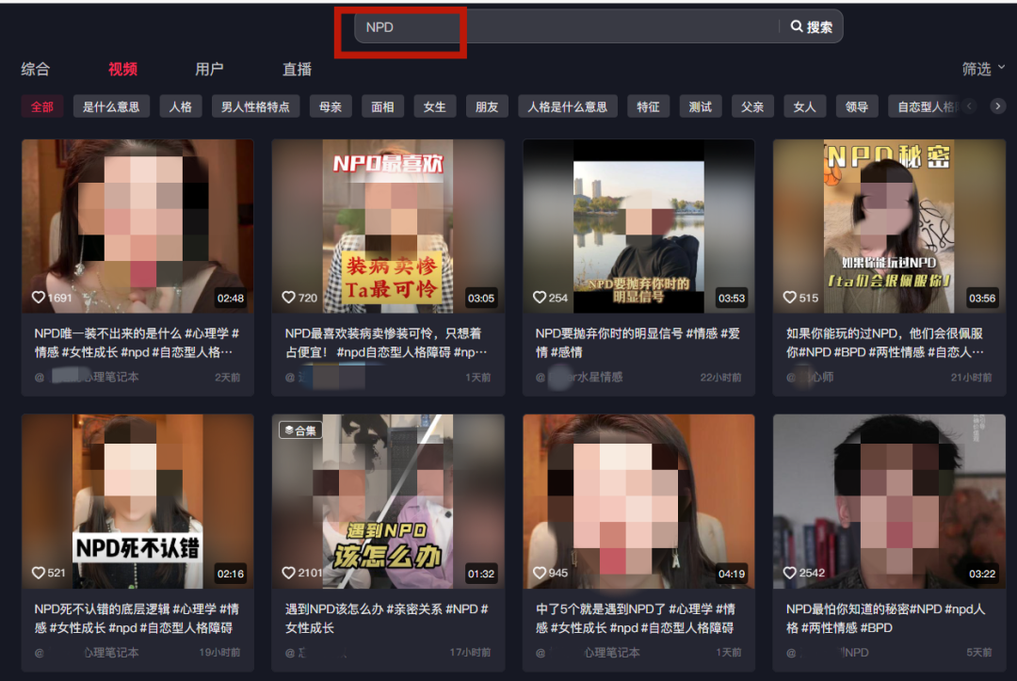1017x681 pixels.
Task: Open title NPD最喜欢装病卖惨装可怜
Action: [x=386, y=343]
